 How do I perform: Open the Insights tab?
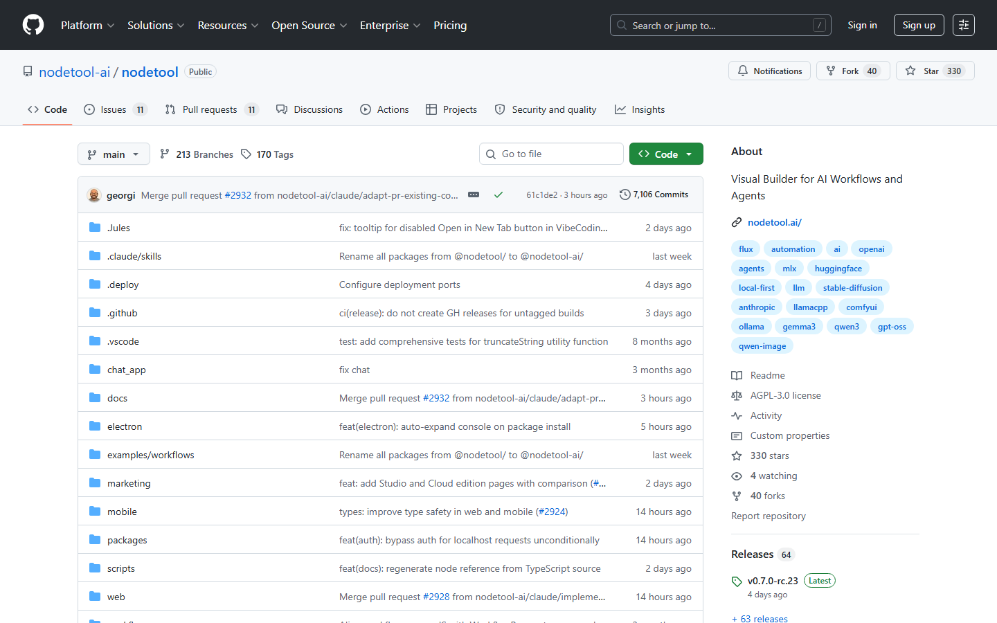640,109
